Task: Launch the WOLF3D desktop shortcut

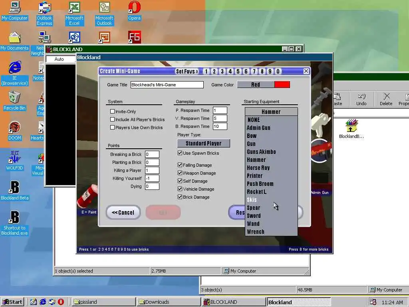Action: pos(15,161)
